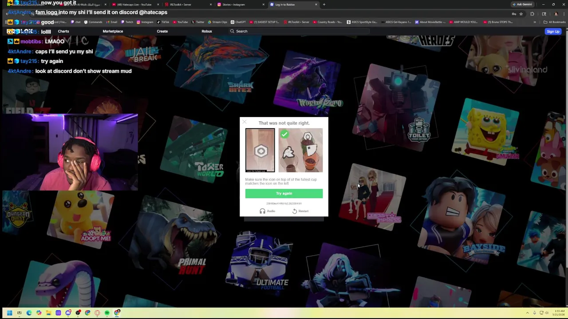This screenshot has width=568, height=319.
Task: Click the blue Sign Up button
Action: (x=553, y=31)
